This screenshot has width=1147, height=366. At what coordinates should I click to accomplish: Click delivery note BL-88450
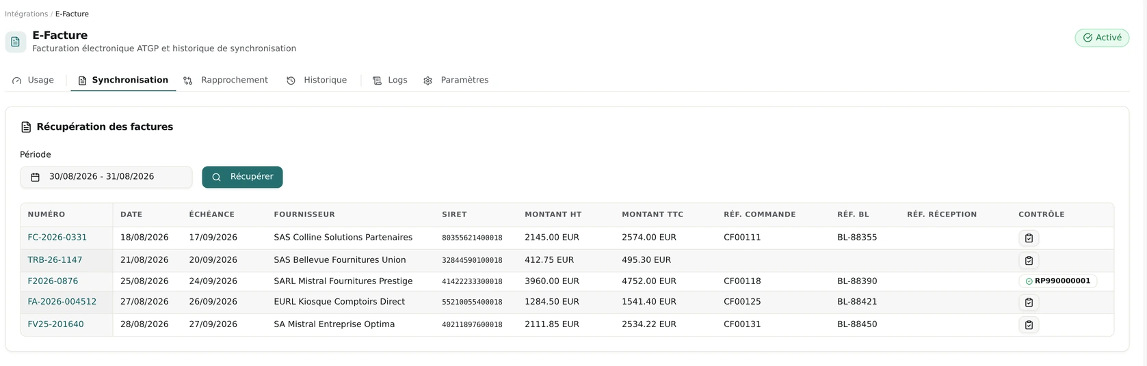pyautogui.click(x=857, y=324)
